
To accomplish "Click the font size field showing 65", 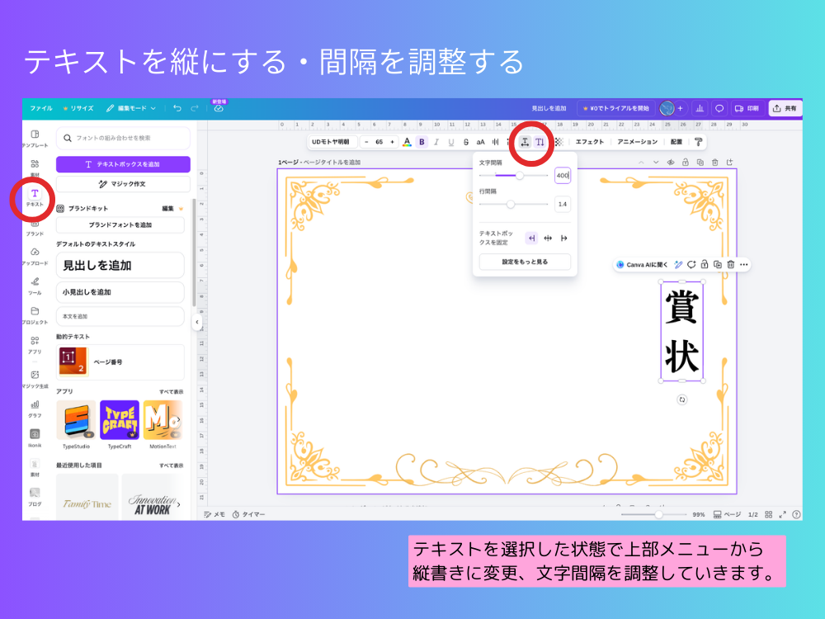I will tap(379, 142).
